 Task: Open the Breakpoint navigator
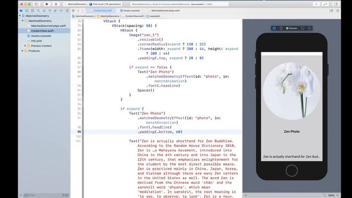[x=61, y=10]
